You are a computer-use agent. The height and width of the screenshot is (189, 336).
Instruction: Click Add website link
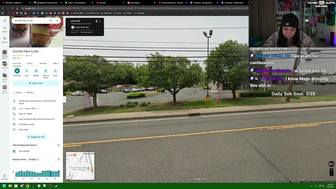[24, 151]
